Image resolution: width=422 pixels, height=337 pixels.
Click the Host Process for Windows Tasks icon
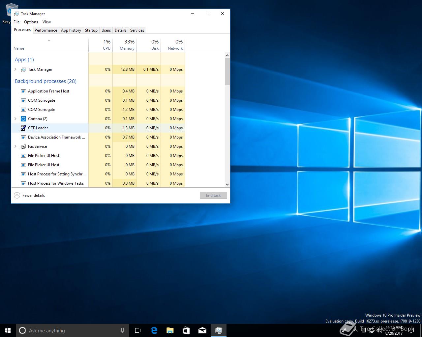23,183
